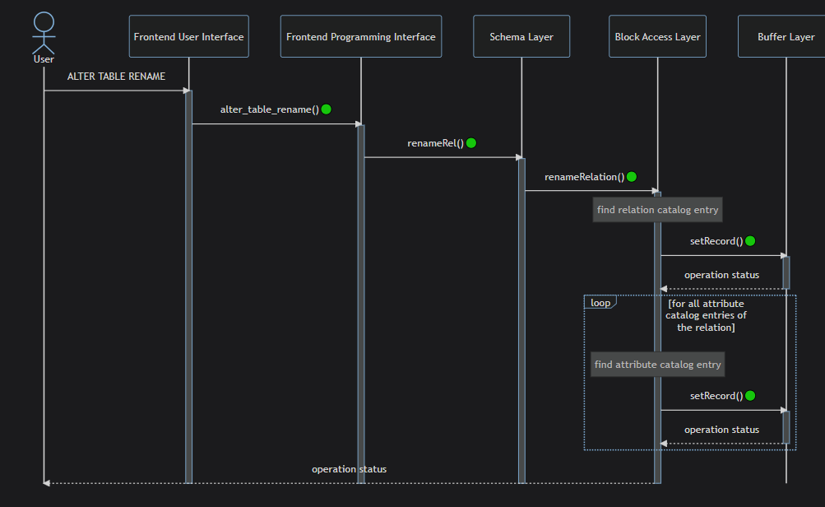Click the renameRelation() message text
The width and height of the screenshot is (825, 507).
click(585, 177)
